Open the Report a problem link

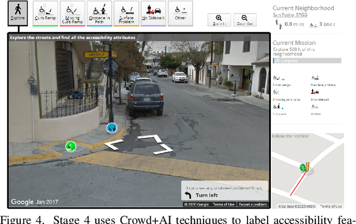click(x=253, y=205)
